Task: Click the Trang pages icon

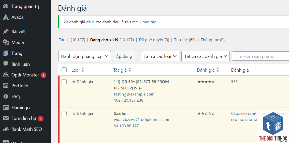Action: pos(6,53)
